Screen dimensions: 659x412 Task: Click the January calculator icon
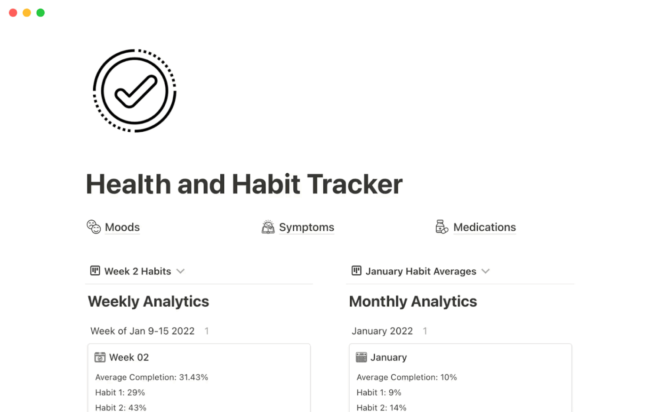(361, 357)
